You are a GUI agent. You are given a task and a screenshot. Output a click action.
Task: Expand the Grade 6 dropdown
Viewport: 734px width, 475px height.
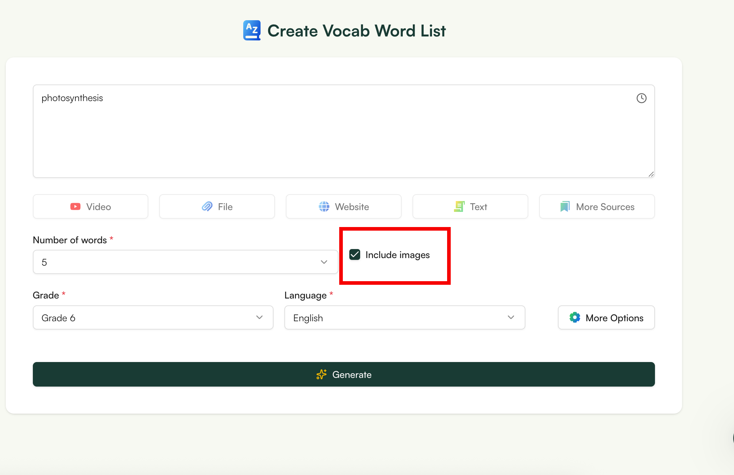(x=153, y=317)
